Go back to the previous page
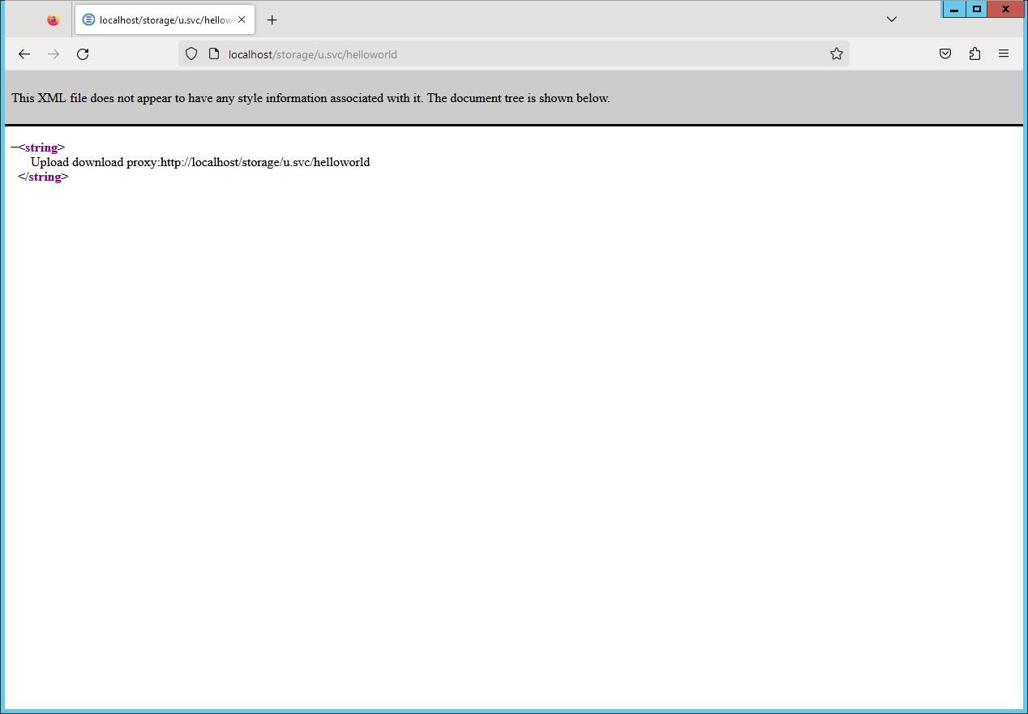1028x714 pixels. (24, 54)
